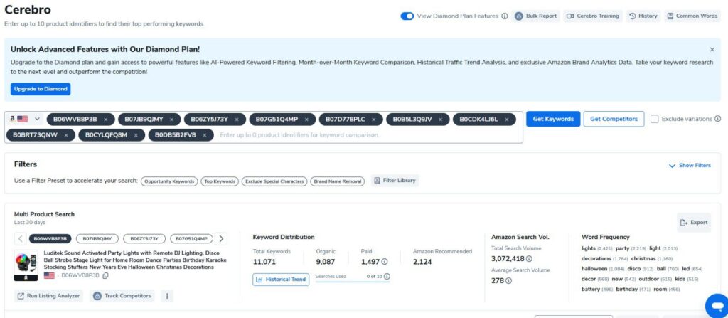Open the Amazon US marketplace dropdown
Image resolution: width=728 pixels, height=318 pixels.
26,119
